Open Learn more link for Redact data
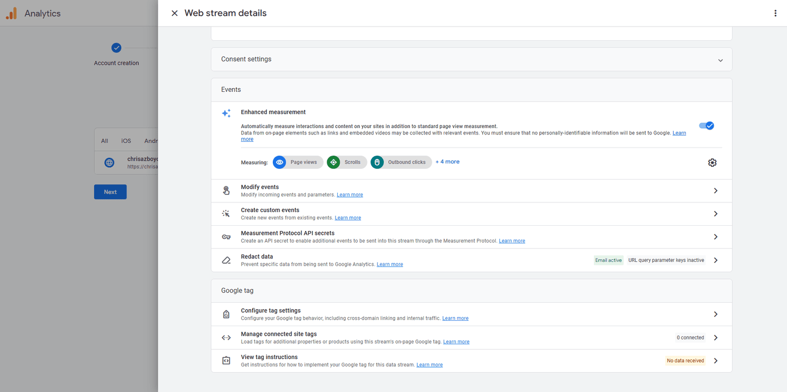This screenshot has width=787, height=392. click(390, 265)
